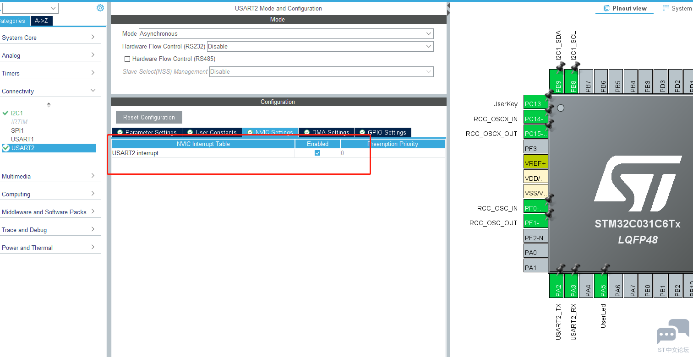
Task: Click the Preemption Priority column header
Action: (x=393, y=144)
